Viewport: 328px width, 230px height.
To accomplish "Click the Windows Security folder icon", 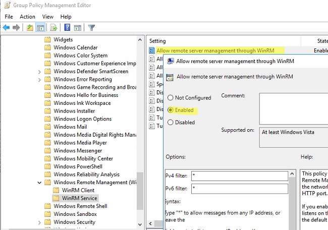I will point(48,222).
